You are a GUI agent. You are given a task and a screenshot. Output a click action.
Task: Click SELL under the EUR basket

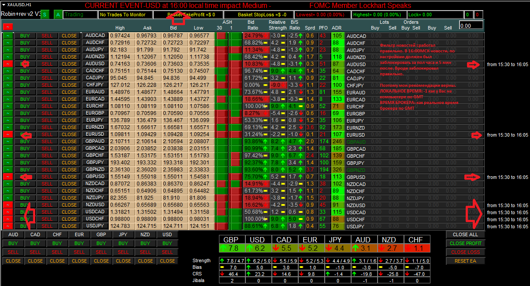coord(79,252)
